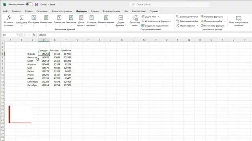The height and width of the screenshot is (141, 252).
Task: Switch to the Home (Главная) tab
Action: coord(17,11)
